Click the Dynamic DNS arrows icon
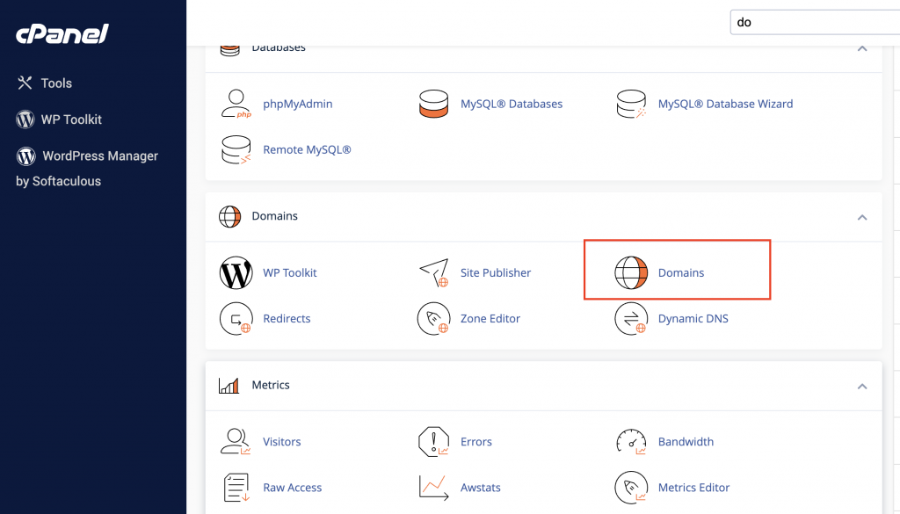This screenshot has height=514, width=900. [631, 318]
